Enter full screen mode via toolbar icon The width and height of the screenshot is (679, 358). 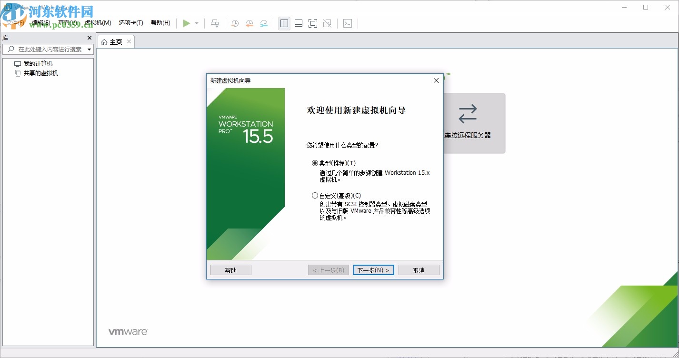point(313,23)
